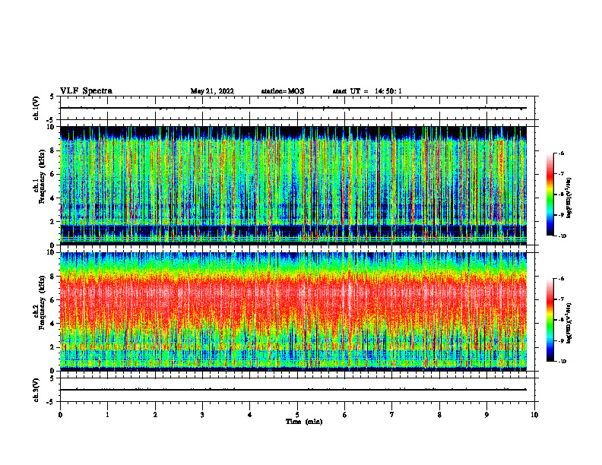
Task: Click the "-6" tick on ch.1 color bar
Action: pos(562,153)
